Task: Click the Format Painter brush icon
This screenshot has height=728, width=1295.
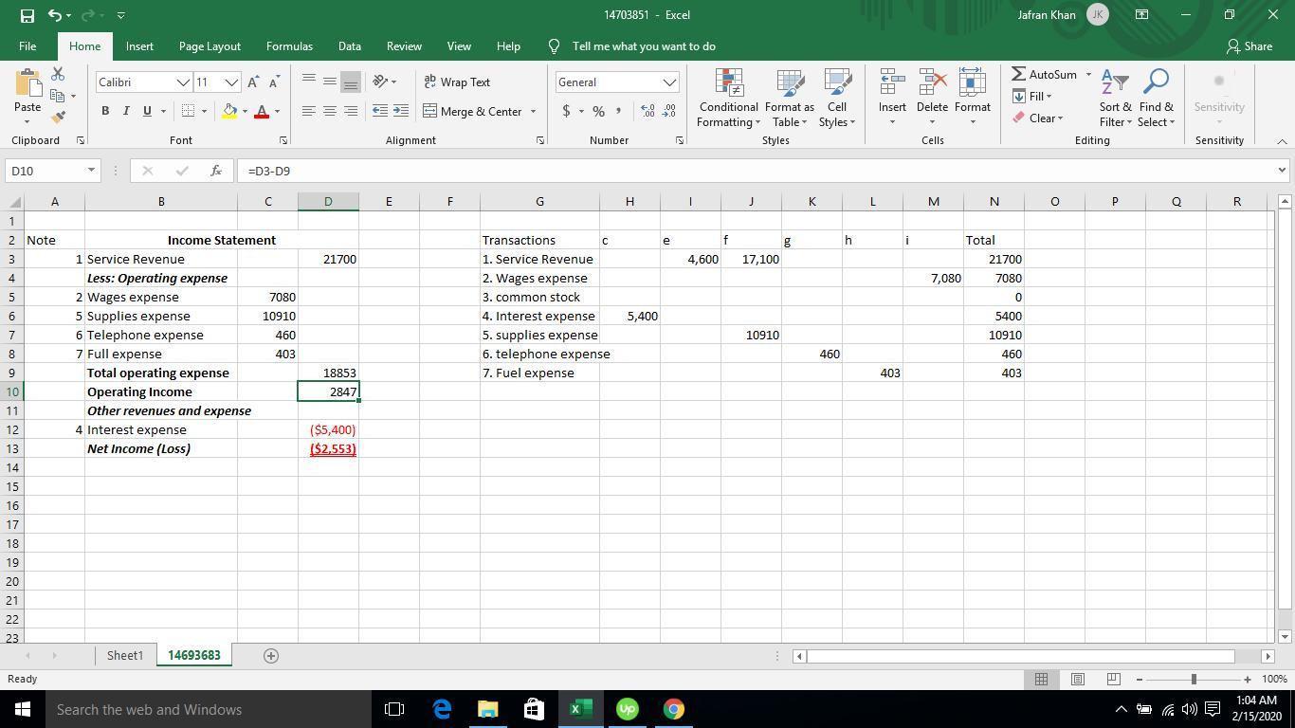Action: coord(58,118)
